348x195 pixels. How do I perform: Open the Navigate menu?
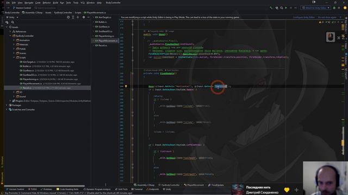[x=29, y=3]
